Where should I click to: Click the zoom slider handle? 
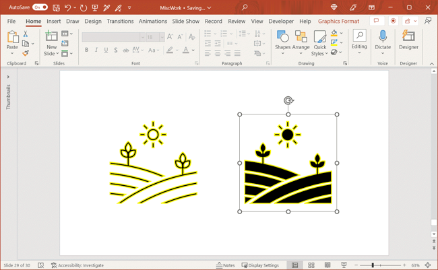pyautogui.click(x=373, y=265)
